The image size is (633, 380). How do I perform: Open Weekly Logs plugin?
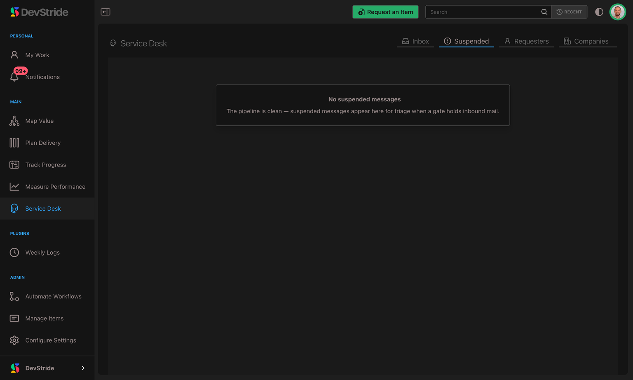tap(47, 252)
